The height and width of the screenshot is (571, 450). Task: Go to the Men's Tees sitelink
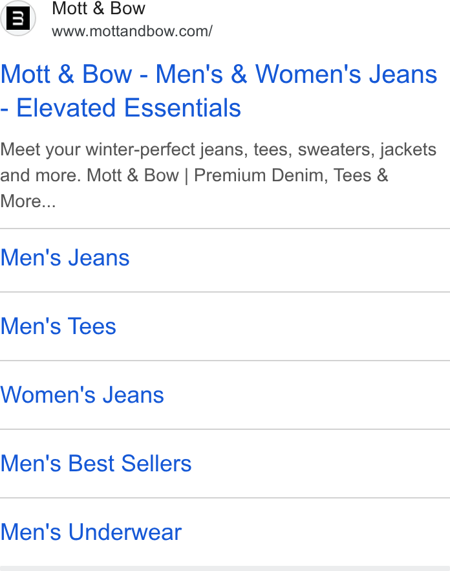pos(58,326)
